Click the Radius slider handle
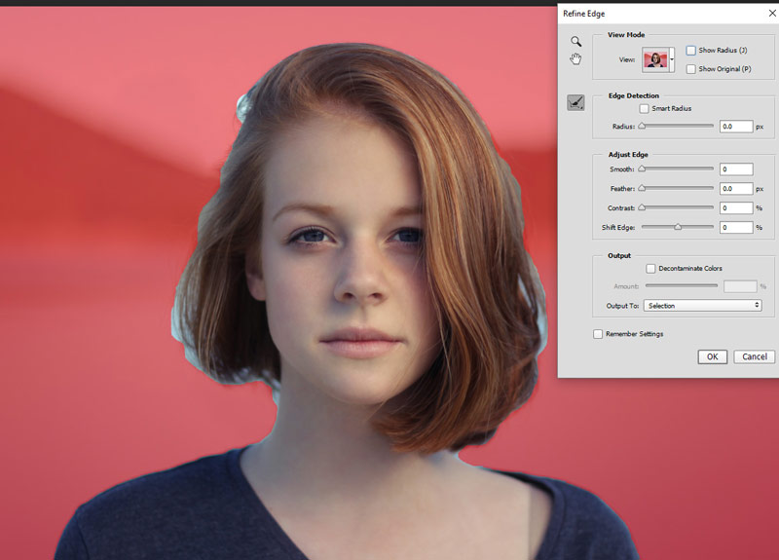Viewport: 779px width, 560px height. click(x=642, y=127)
